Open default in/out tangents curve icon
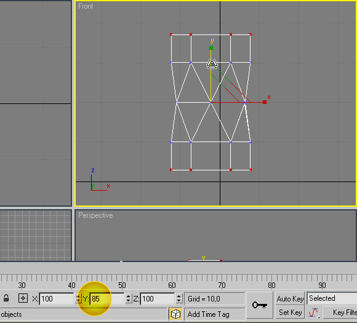 point(314,313)
